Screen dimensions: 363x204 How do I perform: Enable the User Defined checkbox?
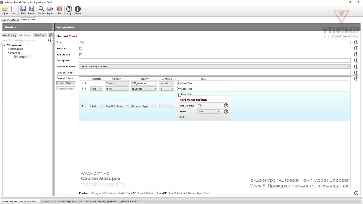click(199, 105)
